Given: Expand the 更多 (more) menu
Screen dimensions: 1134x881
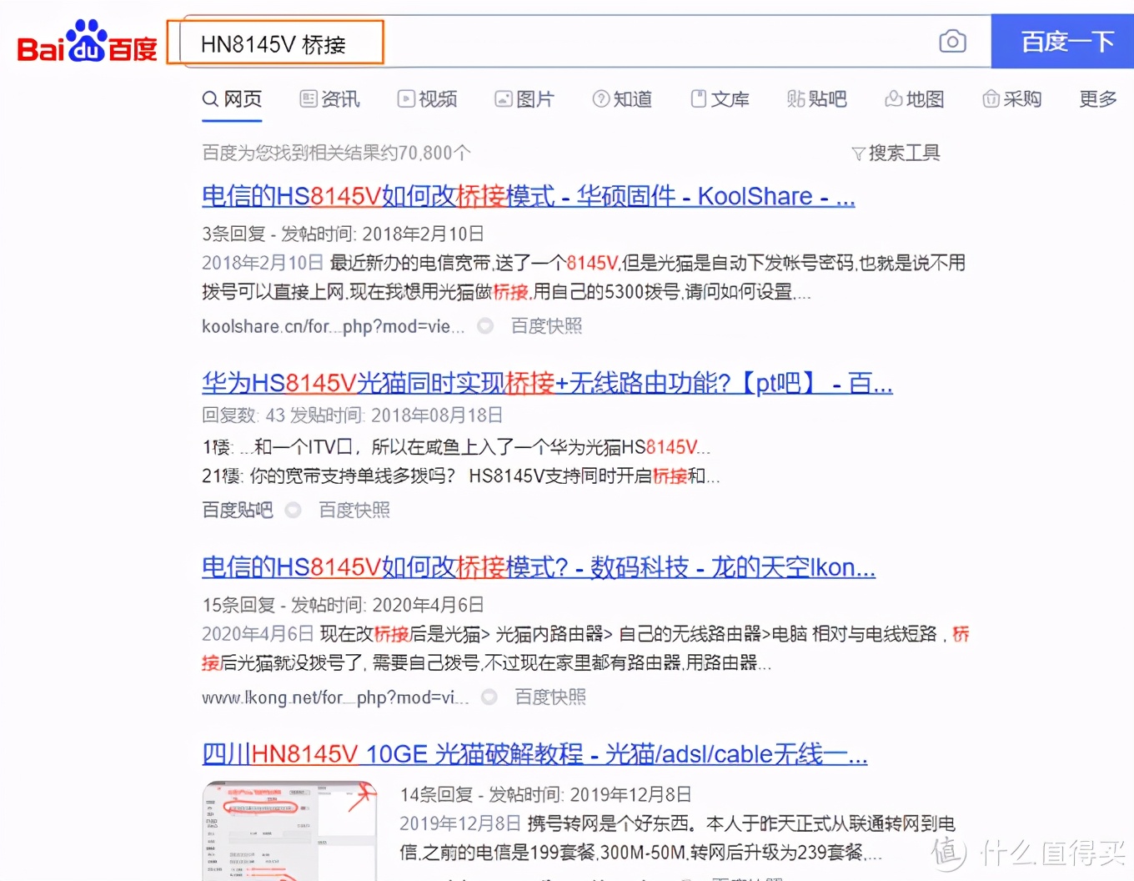Looking at the screenshot, I should tap(1096, 98).
